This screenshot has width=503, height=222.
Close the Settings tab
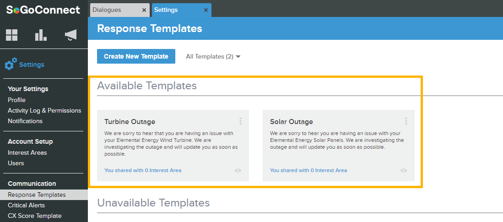(x=206, y=10)
